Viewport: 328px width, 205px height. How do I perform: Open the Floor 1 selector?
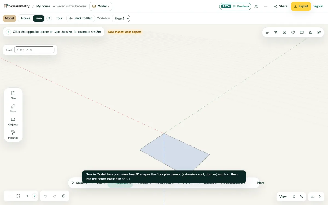(x=121, y=18)
